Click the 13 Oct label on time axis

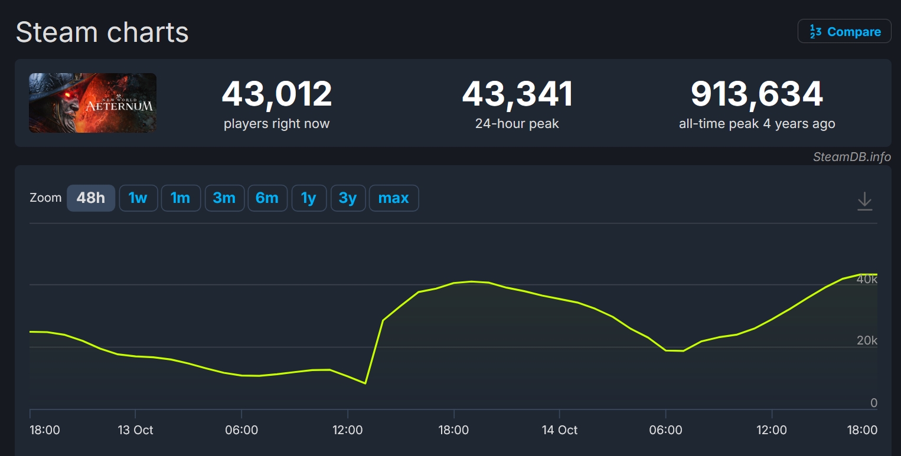[x=135, y=430]
